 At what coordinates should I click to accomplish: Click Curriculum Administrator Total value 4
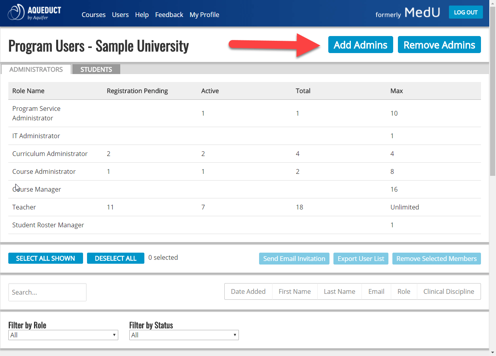[x=297, y=154]
